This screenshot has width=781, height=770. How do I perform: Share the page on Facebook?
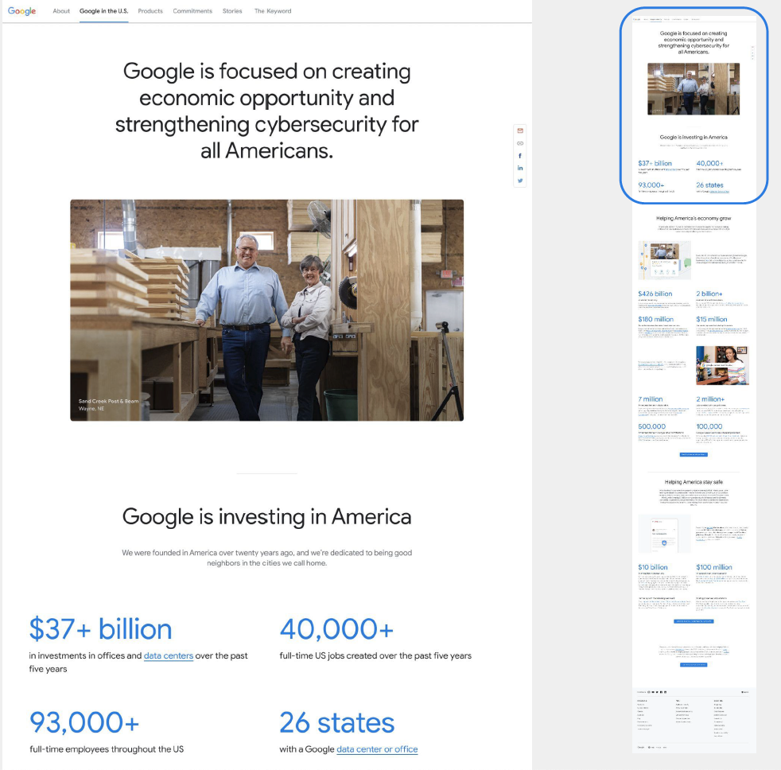click(520, 156)
